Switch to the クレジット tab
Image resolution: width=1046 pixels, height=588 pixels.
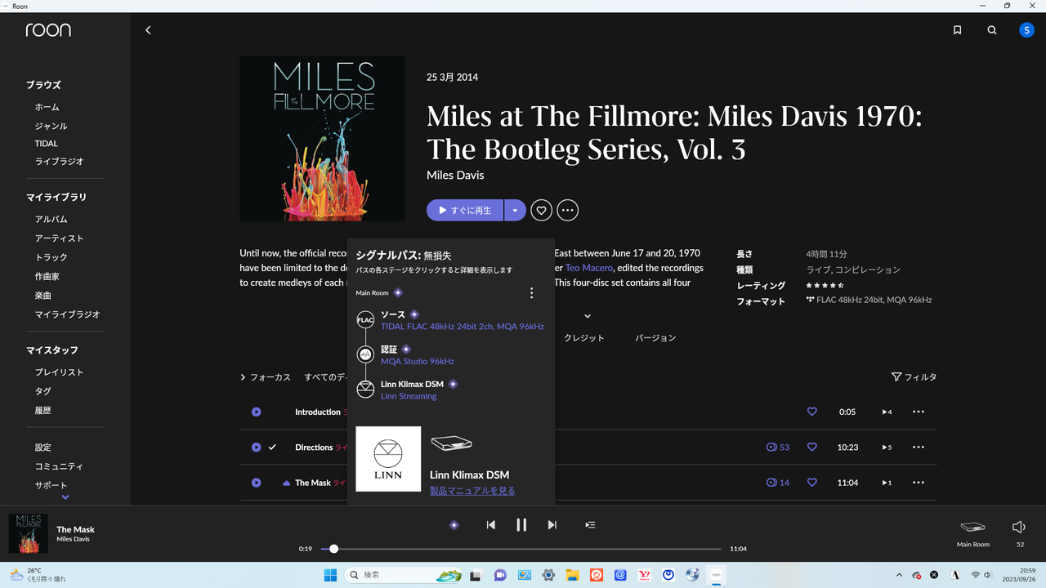point(584,338)
